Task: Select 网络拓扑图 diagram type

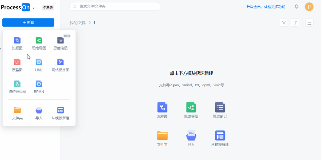Action: (x=60, y=65)
